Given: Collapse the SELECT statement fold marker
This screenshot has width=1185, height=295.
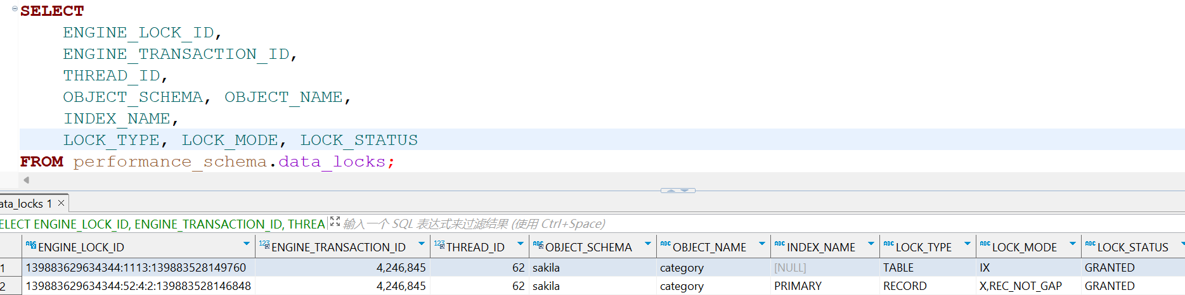Looking at the screenshot, I should coord(15,9).
